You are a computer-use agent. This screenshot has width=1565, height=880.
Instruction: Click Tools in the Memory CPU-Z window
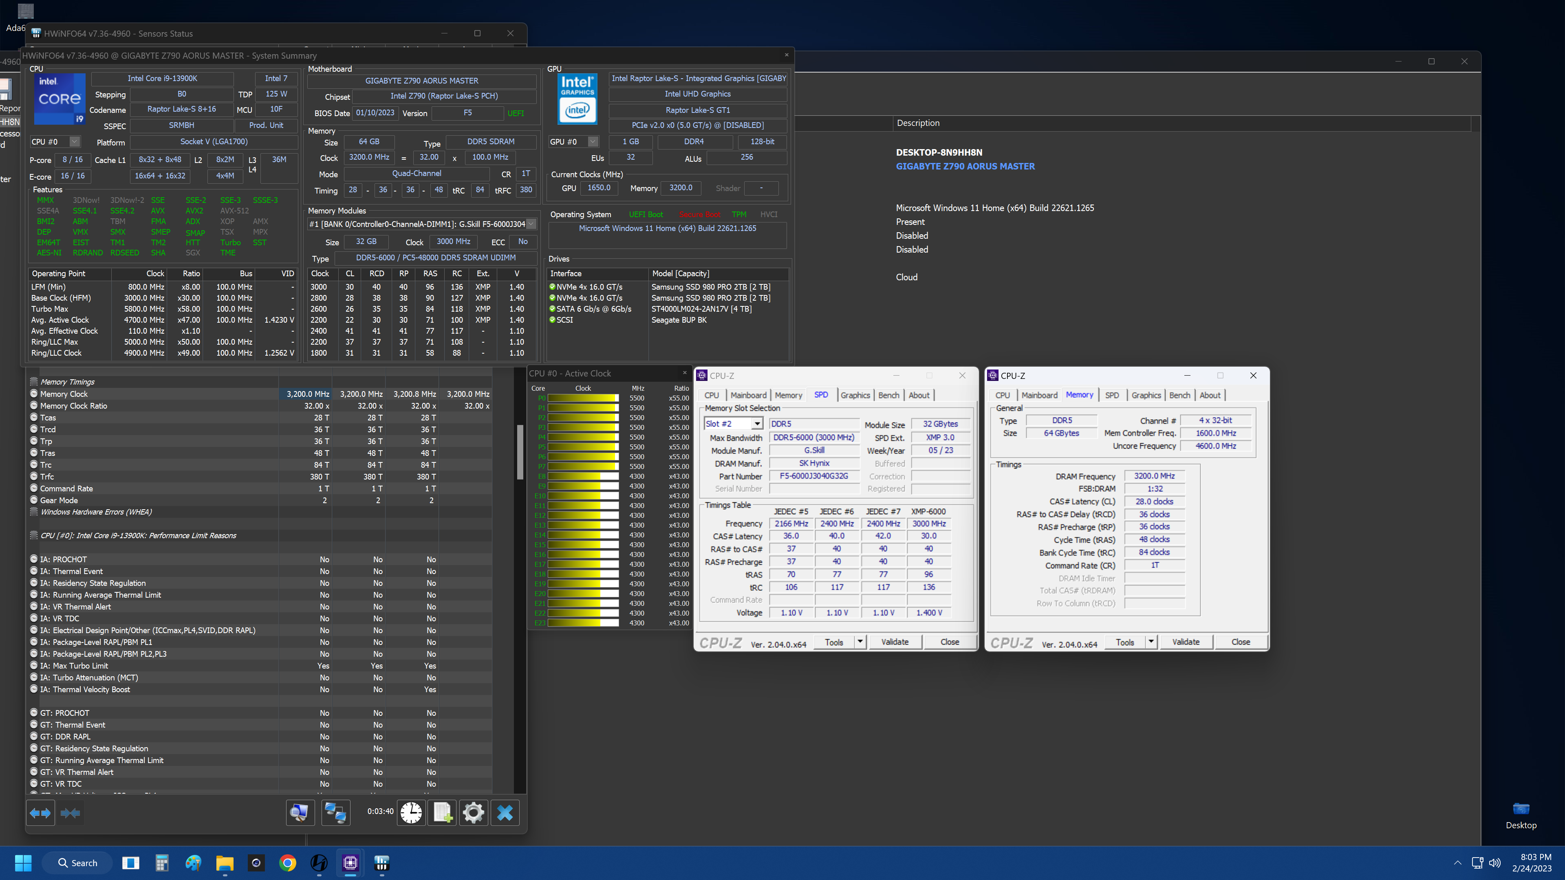[1124, 642]
